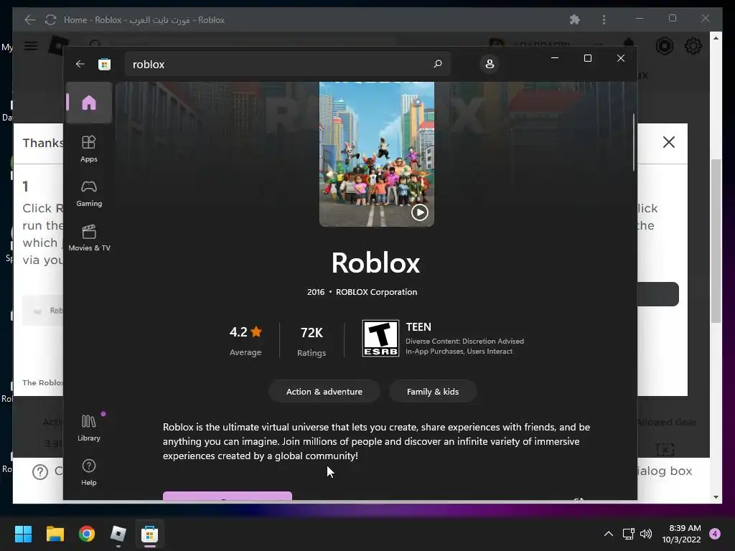Viewport: 735px width, 551px height.
Task: Select the Family & kids category
Action: click(x=433, y=391)
